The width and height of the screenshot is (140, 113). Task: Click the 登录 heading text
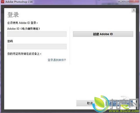pos(13,15)
